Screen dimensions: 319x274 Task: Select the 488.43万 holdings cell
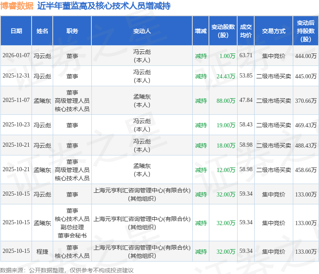306,145
